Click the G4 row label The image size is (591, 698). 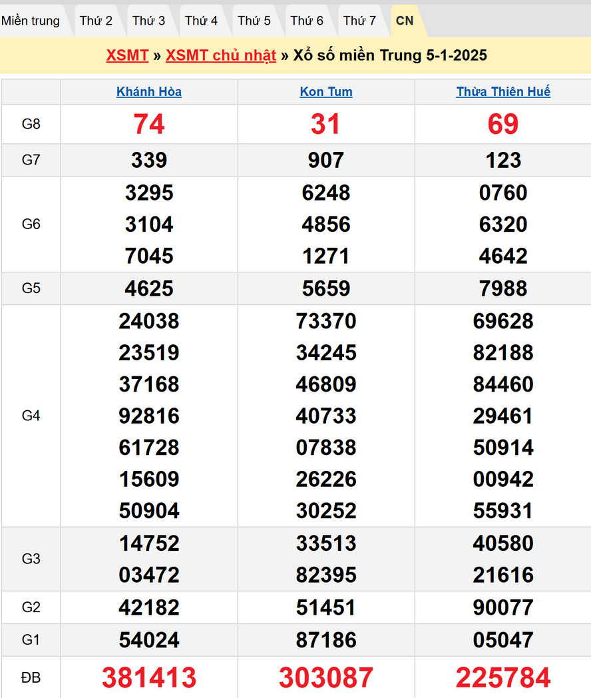31,416
